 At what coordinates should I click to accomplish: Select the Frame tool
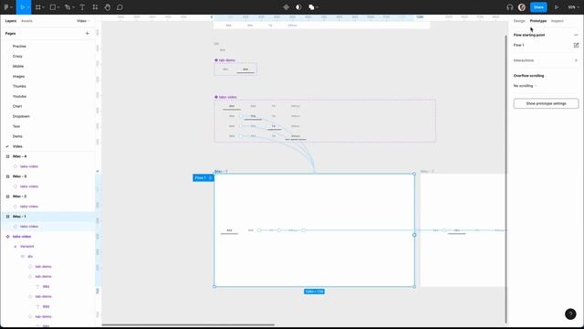[37, 7]
